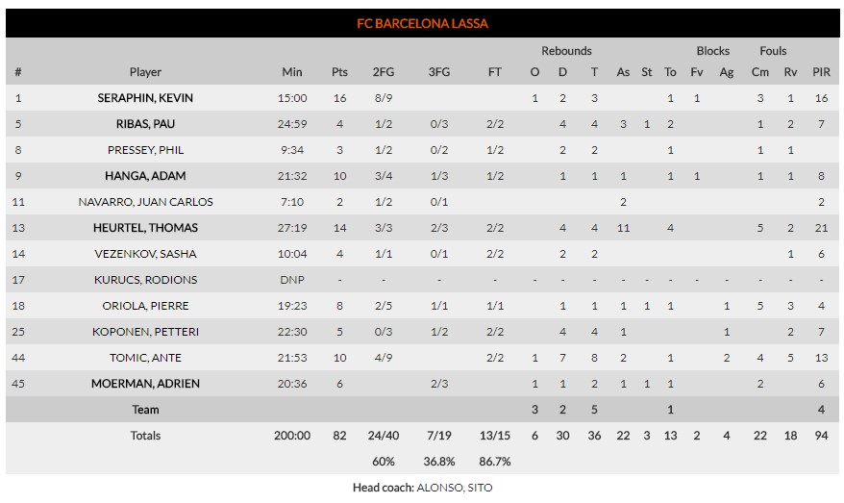Screen dimensions: 844x503
Task: Click the Totals row label
Action: tap(145, 436)
